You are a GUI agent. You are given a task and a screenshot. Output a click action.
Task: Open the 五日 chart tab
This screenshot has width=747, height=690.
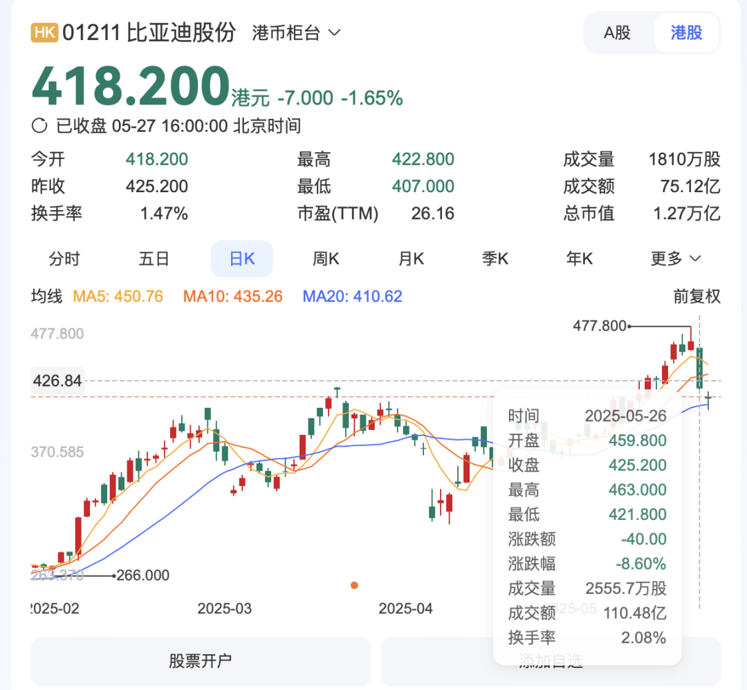coord(154,259)
